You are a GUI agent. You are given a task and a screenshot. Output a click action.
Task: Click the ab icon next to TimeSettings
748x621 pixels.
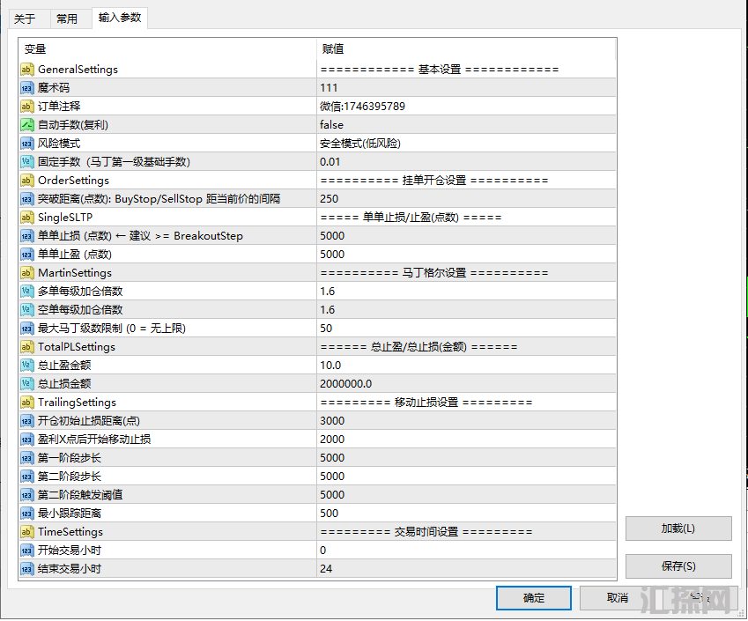pos(26,531)
